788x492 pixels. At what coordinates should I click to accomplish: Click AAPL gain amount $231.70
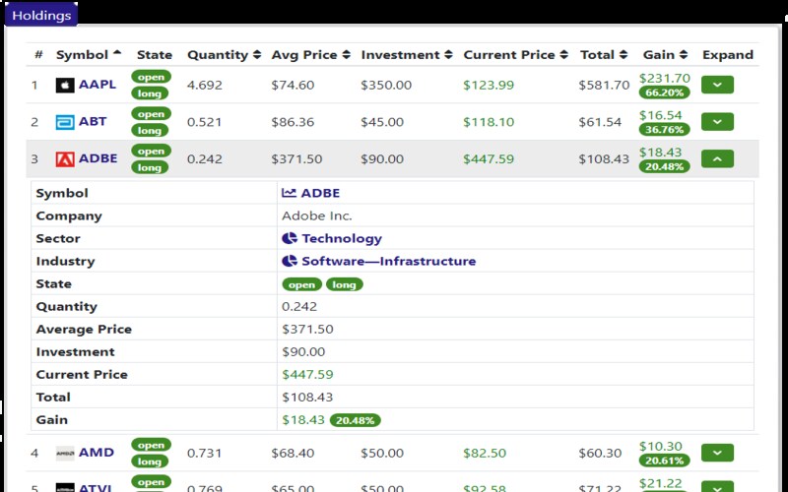(664, 79)
